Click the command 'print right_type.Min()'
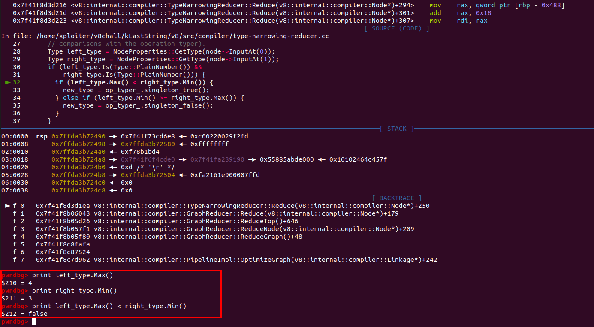Screen dimensions: 594x327 coord(75,291)
